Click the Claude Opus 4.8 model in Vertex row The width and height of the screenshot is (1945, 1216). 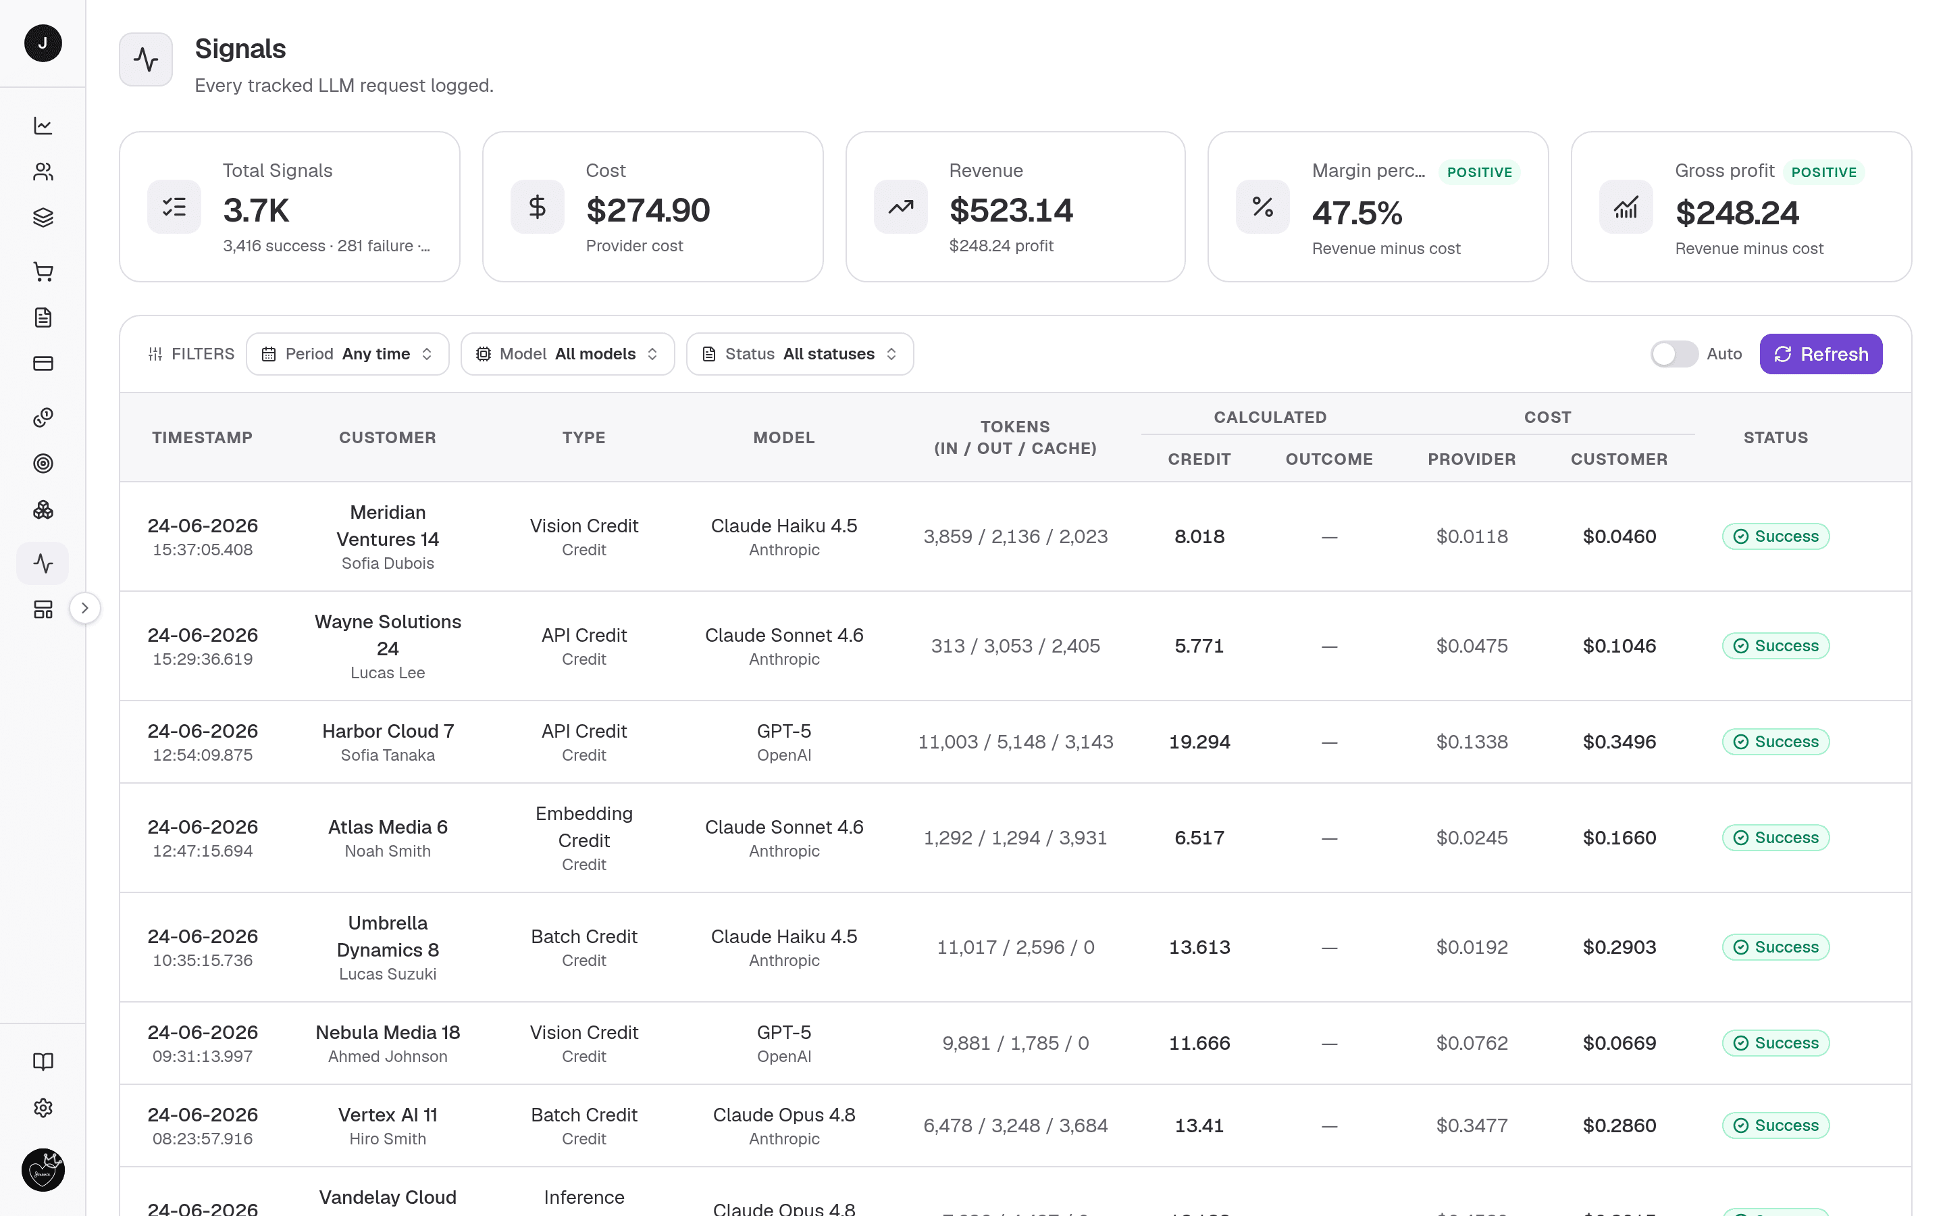coord(783,1115)
